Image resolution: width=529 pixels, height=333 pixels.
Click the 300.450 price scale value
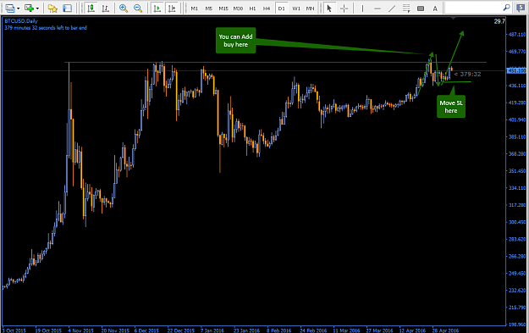click(517, 222)
